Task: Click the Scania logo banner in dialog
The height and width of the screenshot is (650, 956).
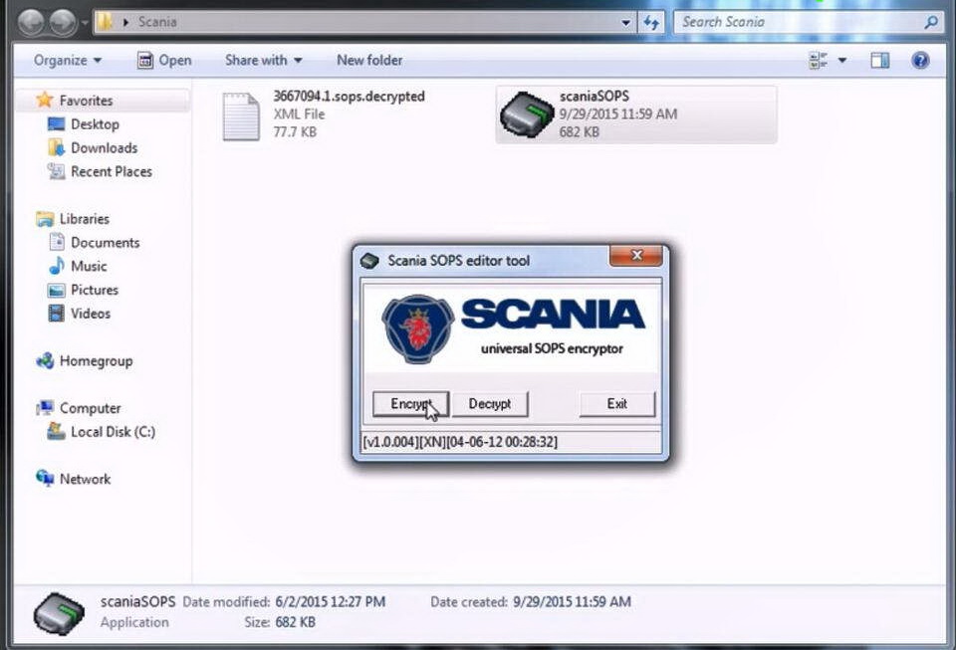Action: coord(512,327)
